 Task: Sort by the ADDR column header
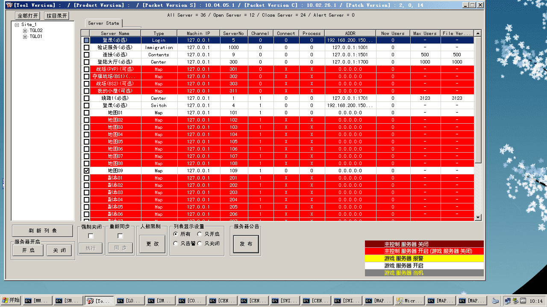click(350, 33)
